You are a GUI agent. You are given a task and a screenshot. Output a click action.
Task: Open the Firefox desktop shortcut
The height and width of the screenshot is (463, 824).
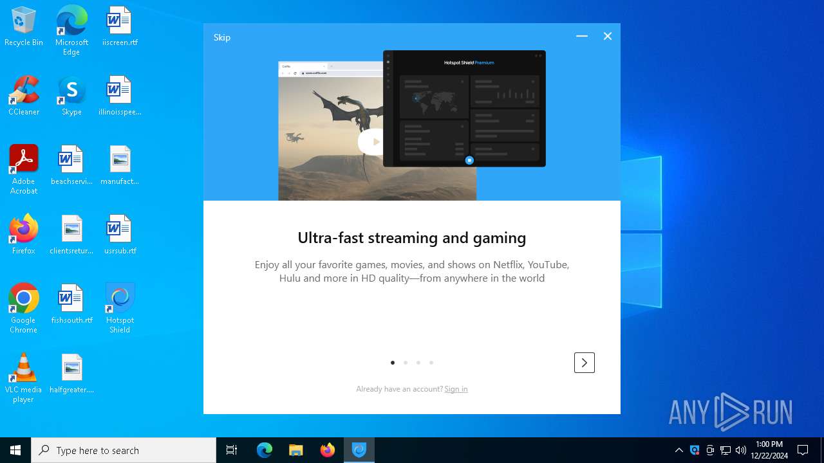pyautogui.click(x=24, y=235)
